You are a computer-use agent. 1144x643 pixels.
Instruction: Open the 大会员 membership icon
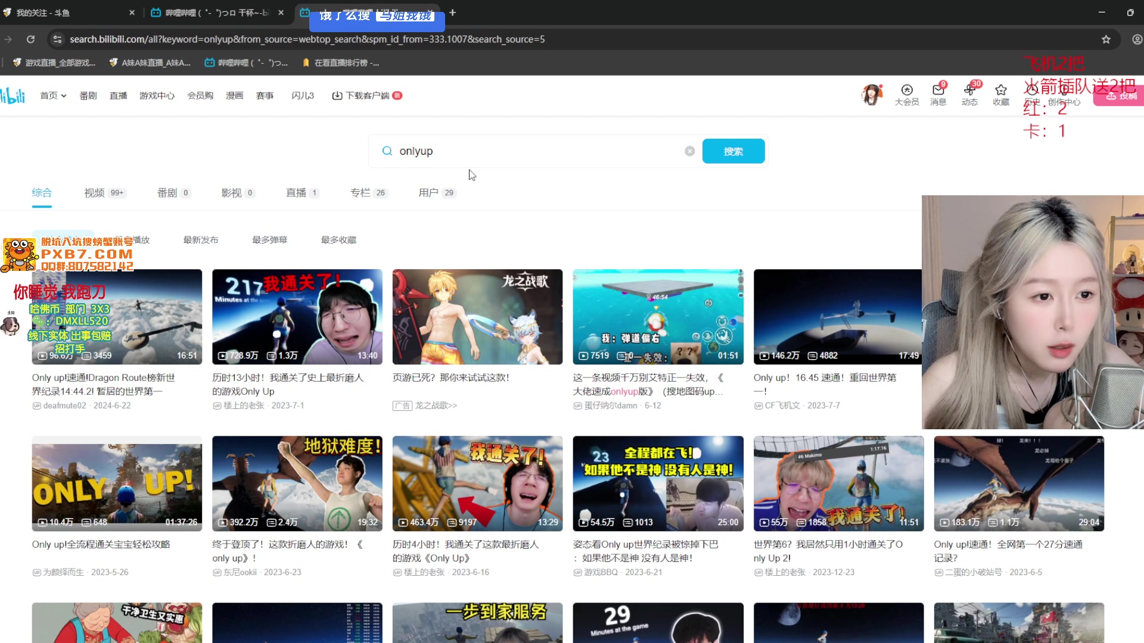click(x=907, y=95)
